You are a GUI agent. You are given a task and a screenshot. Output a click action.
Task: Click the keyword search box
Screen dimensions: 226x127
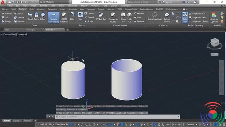click(x=142, y=2)
